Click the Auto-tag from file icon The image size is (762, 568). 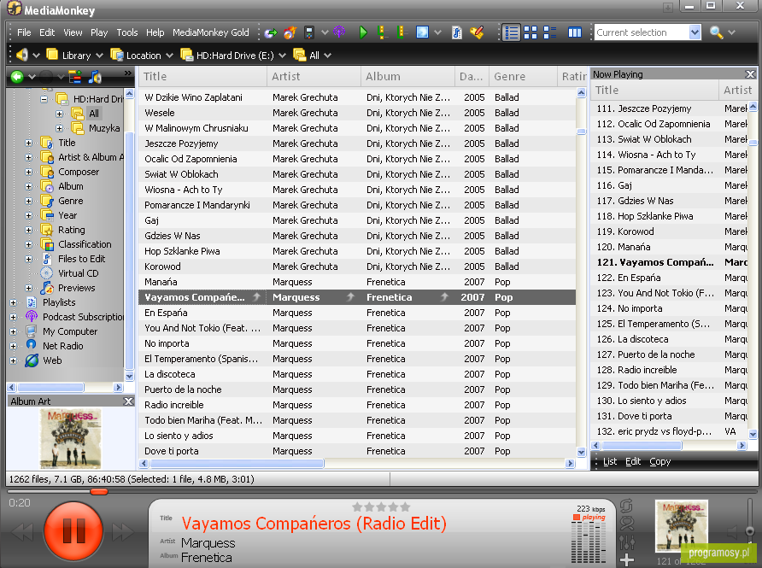coord(456,32)
